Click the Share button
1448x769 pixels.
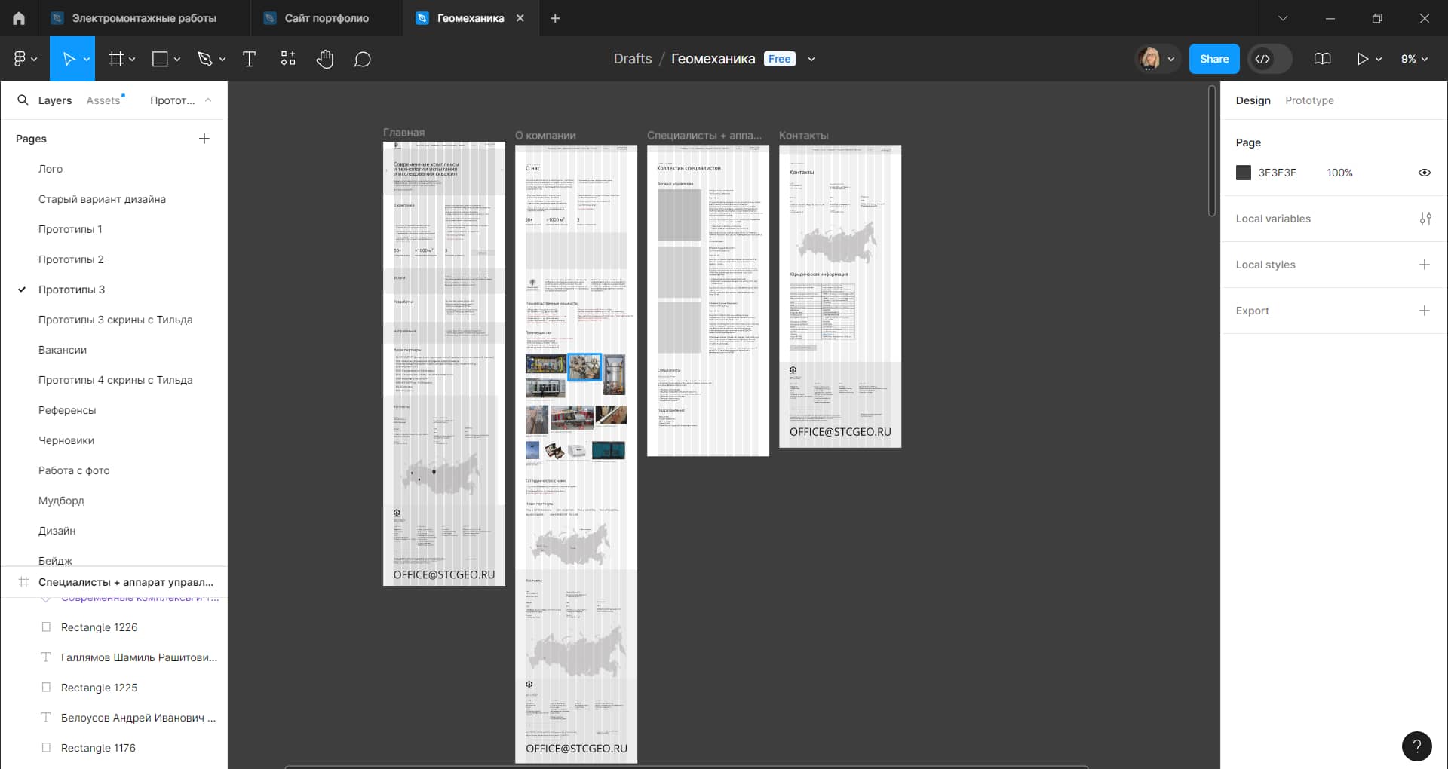tap(1214, 59)
